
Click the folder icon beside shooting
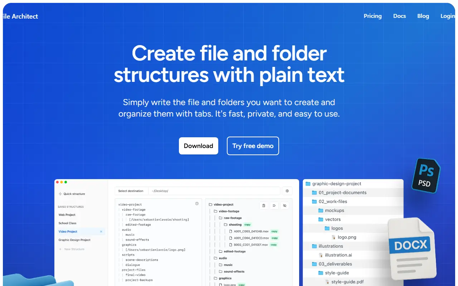coord(226,225)
